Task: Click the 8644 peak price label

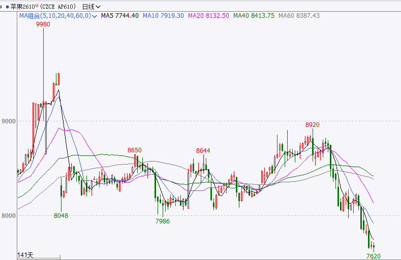Action: tap(203, 150)
